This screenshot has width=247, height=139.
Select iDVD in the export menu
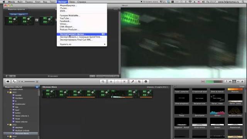tap(82, 11)
